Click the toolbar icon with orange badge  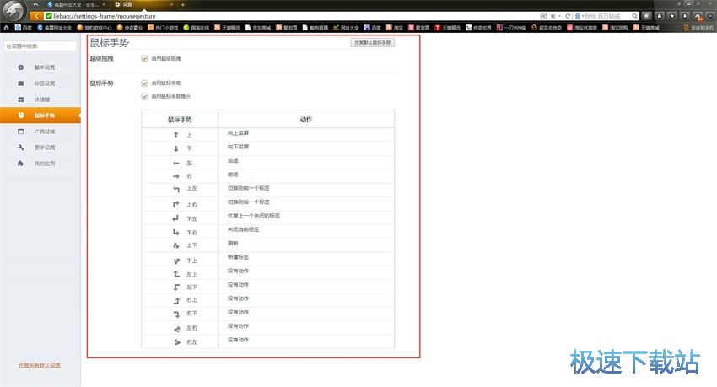point(698,16)
